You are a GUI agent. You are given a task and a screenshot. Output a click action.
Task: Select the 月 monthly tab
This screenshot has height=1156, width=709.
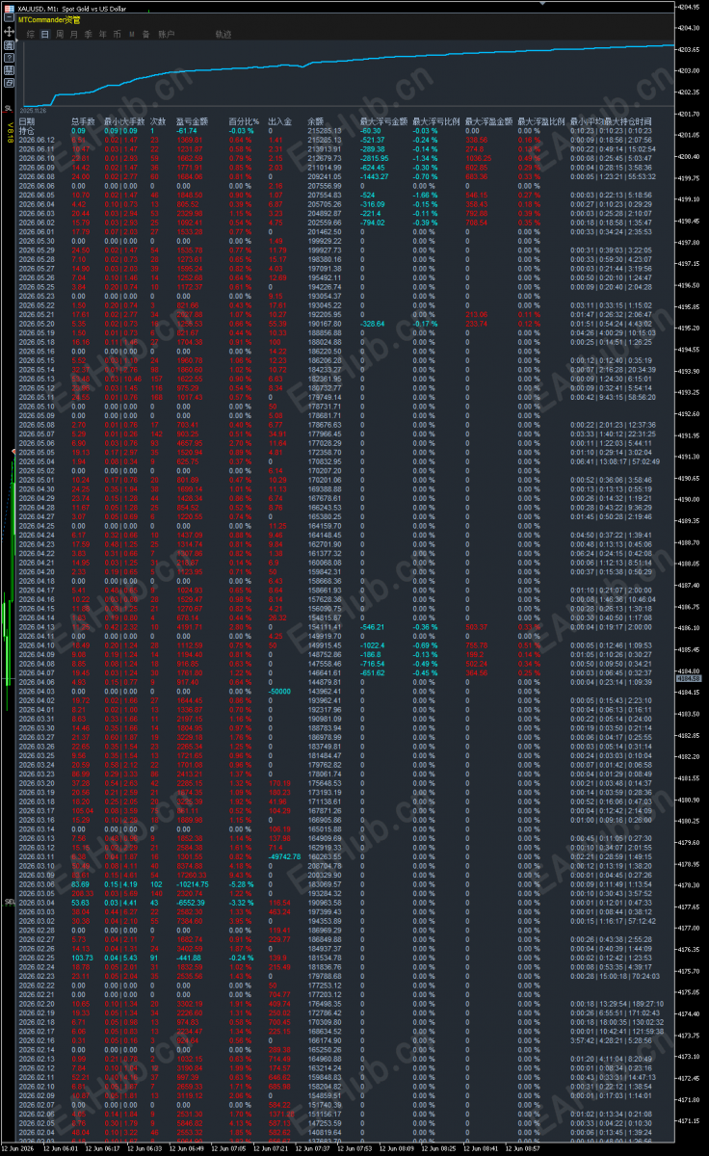click(x=74, y=34)
